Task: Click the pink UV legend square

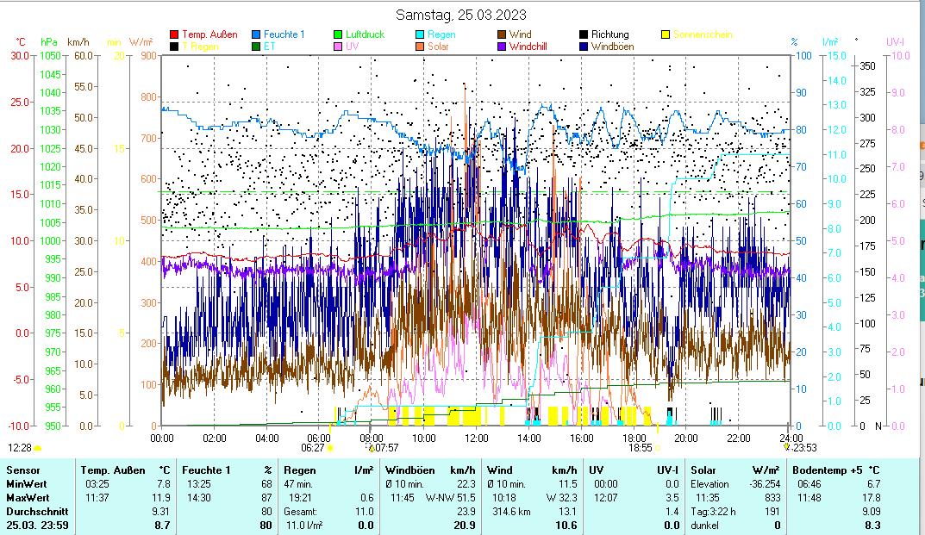Action: (339, 47)
